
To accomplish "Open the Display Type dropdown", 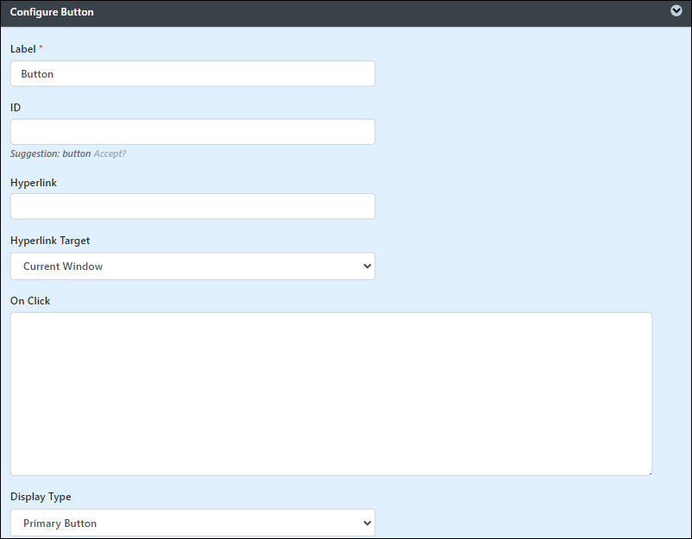I will [192, 523].
